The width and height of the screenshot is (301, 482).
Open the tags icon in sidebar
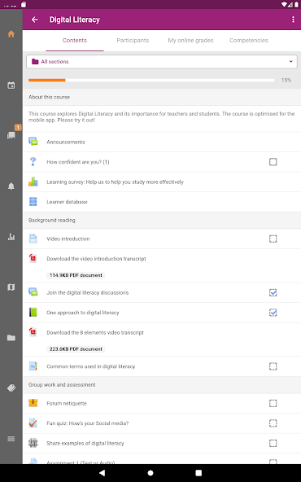point(11,388)
